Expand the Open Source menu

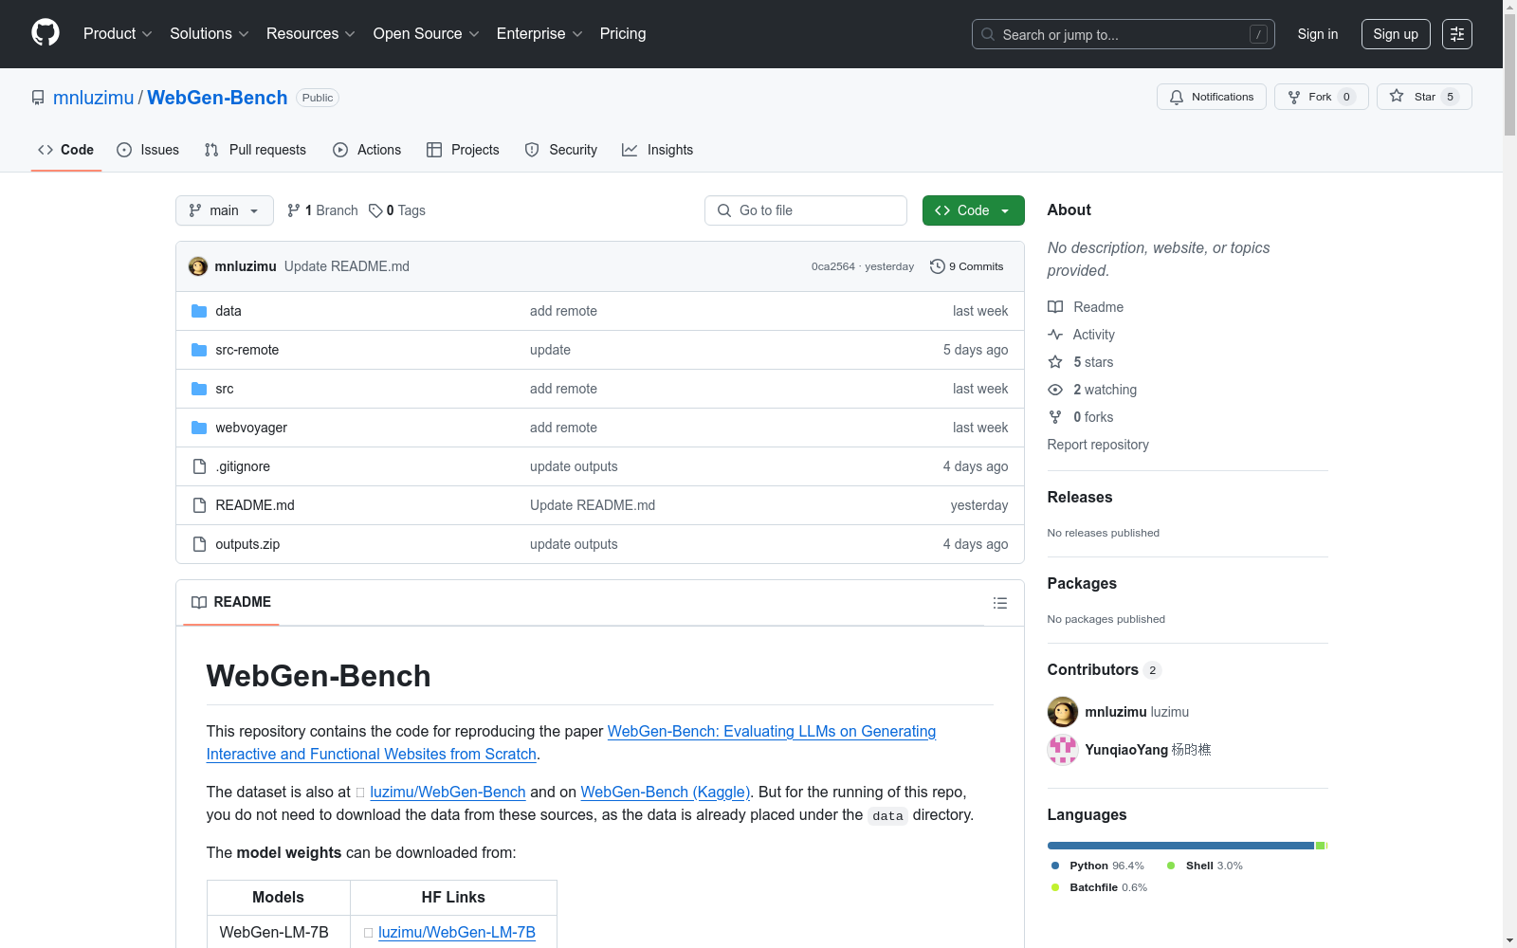[427, 34]
